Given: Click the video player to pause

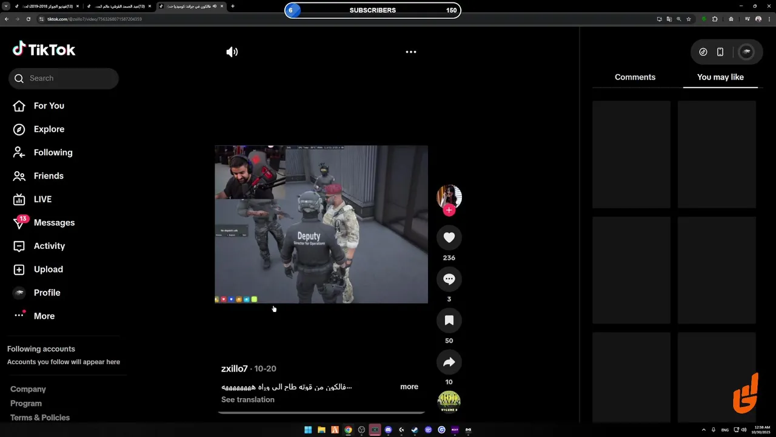Looking at the screenshot, I should [321, 224].
